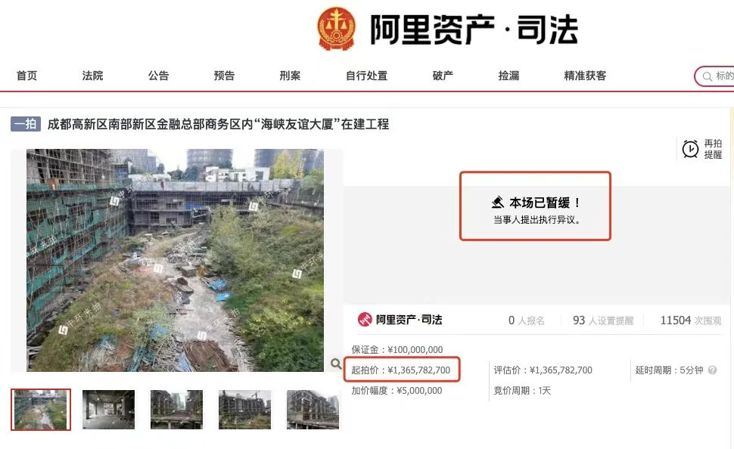The image size is (734, 449).
Task: Select the last building photo thumbnail
Action: click(x=313, y=409)
